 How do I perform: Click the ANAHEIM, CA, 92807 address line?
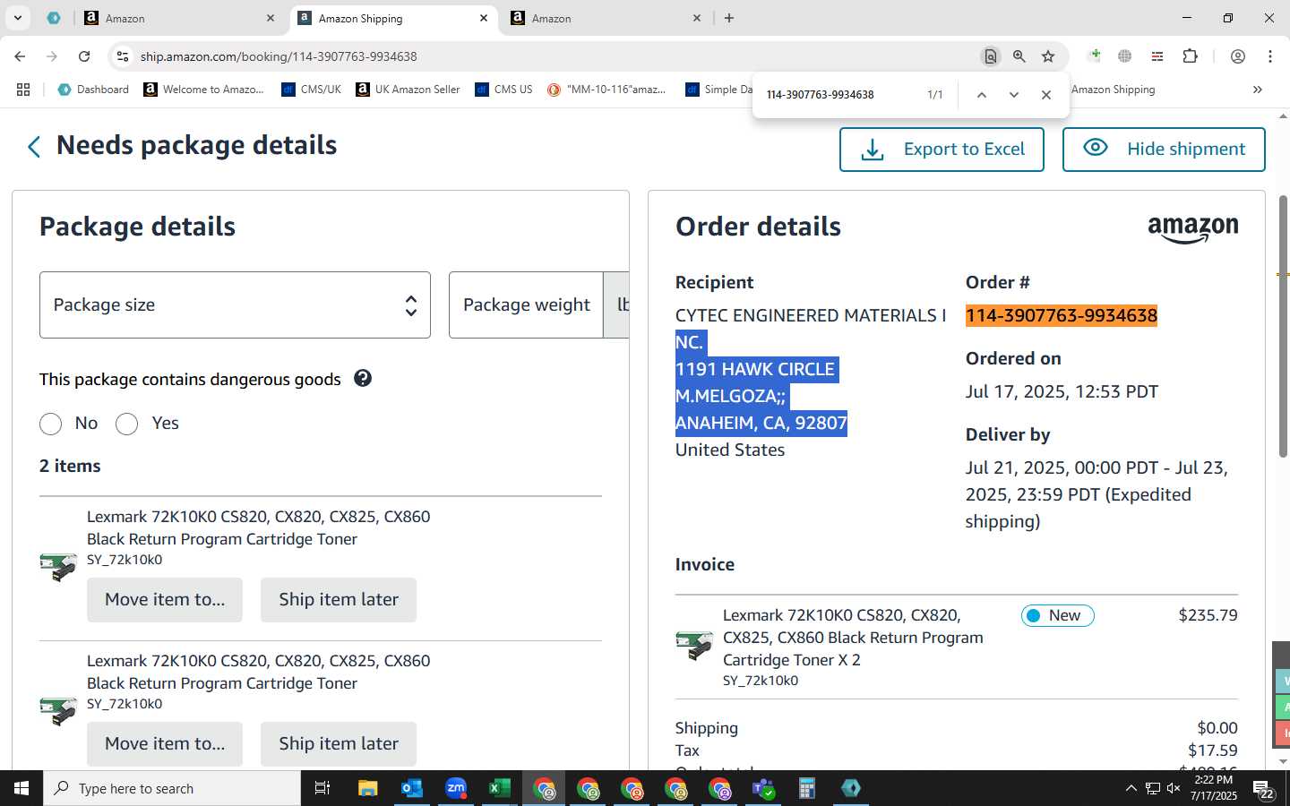[x=761, y=423]
